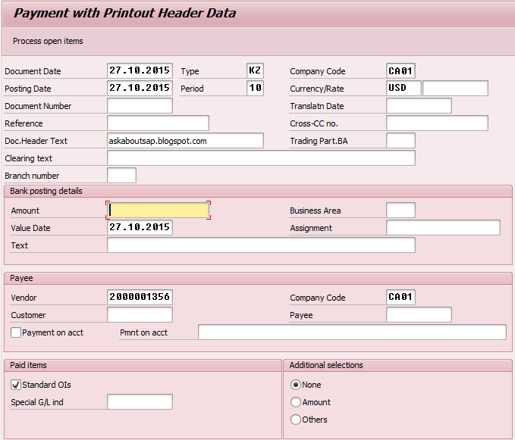Click the Clearing text field
This screenshot has width=515, height=440.
click(x=261, y=158)
